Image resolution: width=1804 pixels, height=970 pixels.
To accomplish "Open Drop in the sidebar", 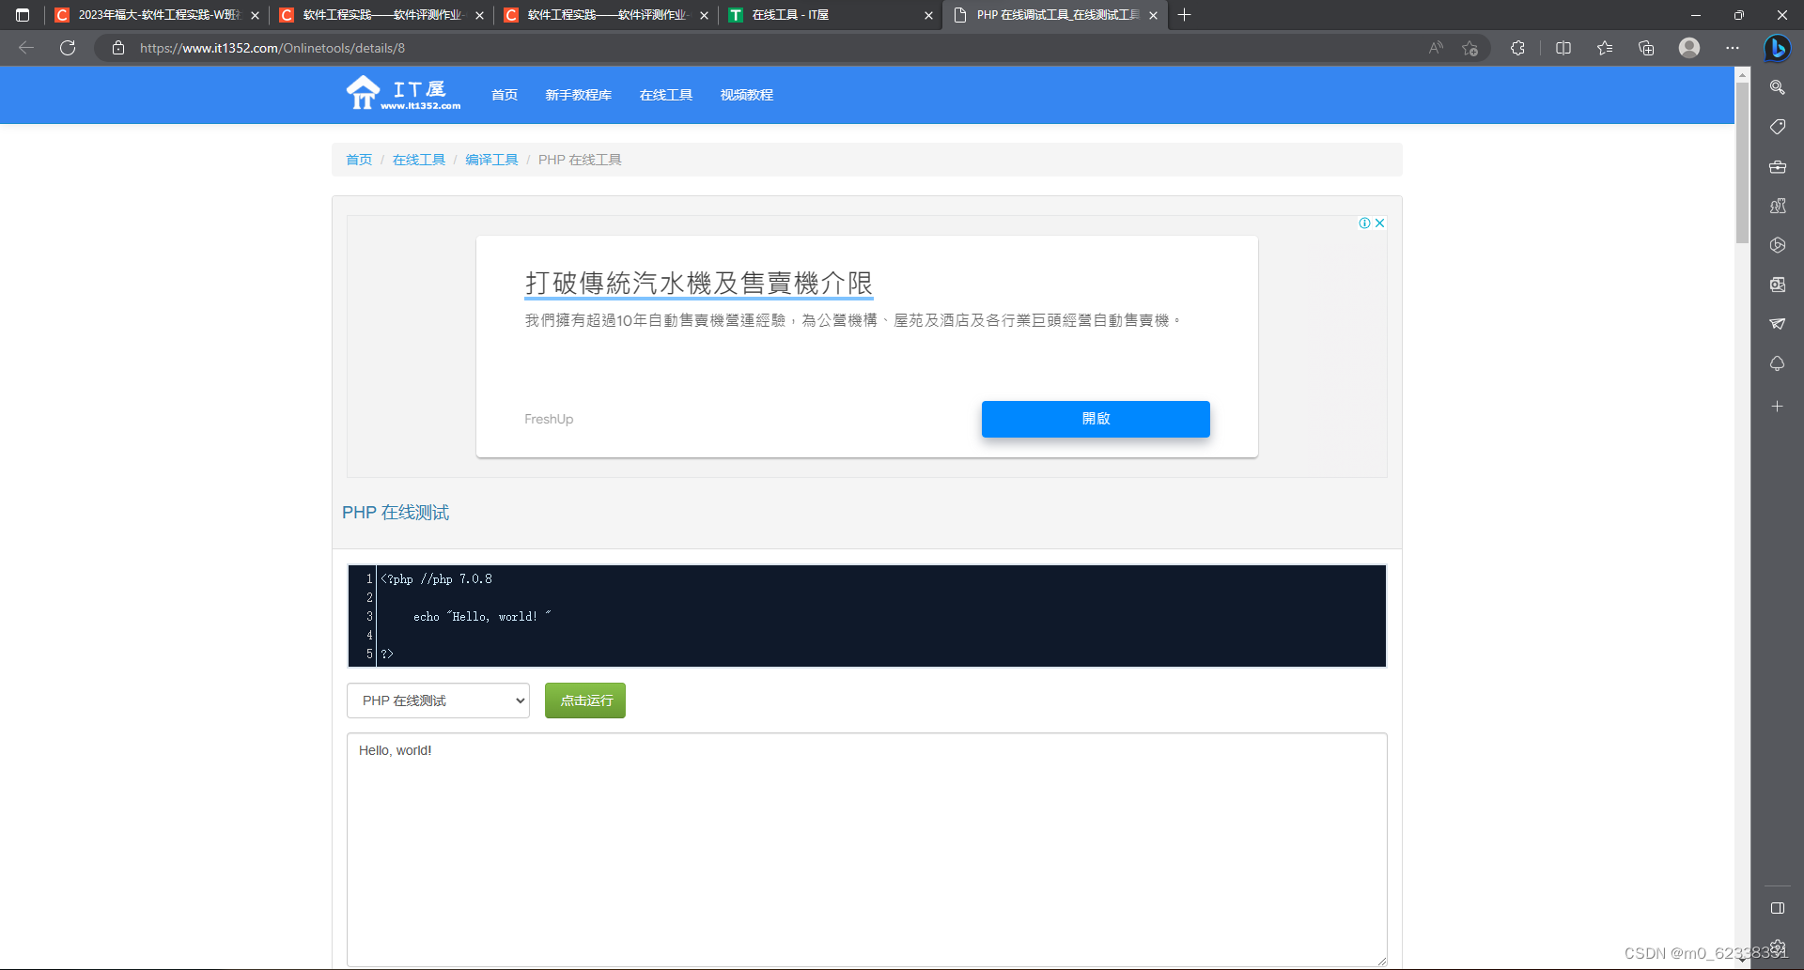I will click(1777, 323).
